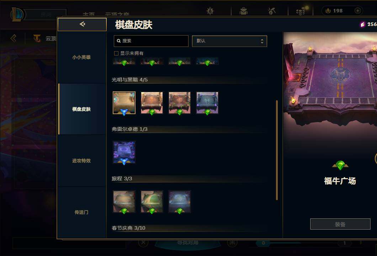Click the back arrow button
This screenshot has height=256, width=377.
click(82, 24)
